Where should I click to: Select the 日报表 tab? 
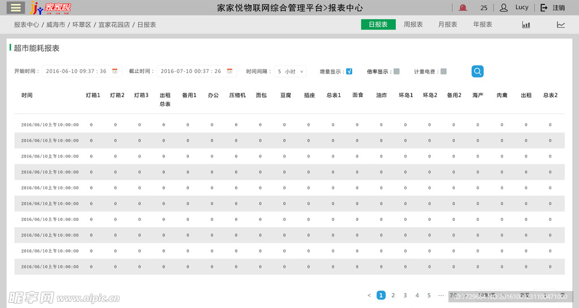(x=378, y=24)
